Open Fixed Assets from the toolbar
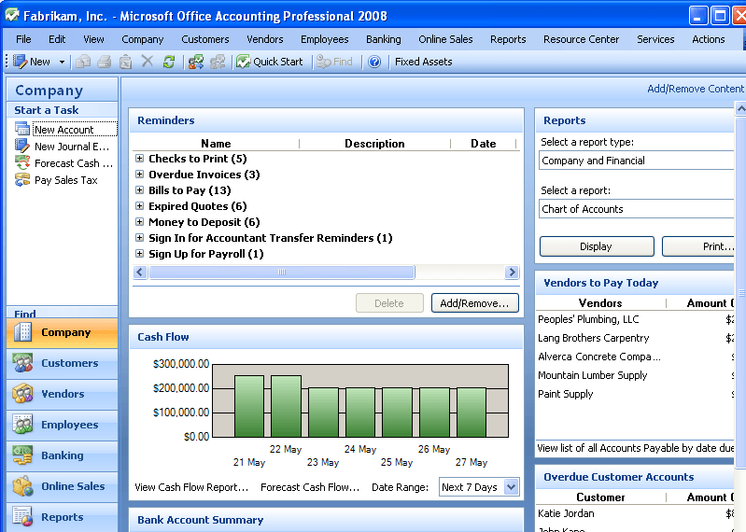 tap(424, 62)
